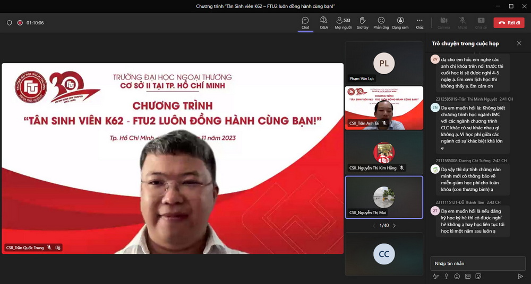Go to previous participants page
The width and height of the screenshot is (531, 284).
[374, 226]
